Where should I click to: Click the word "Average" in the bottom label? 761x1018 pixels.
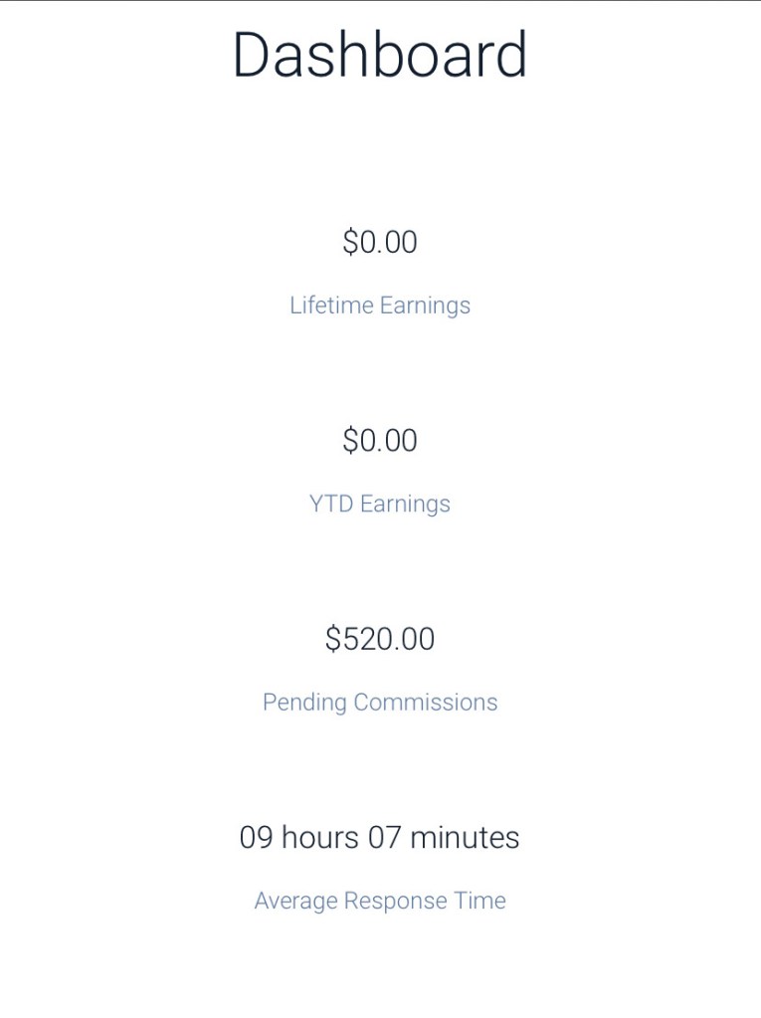click(x=295, y=901)
